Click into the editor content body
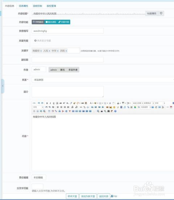 103,142
